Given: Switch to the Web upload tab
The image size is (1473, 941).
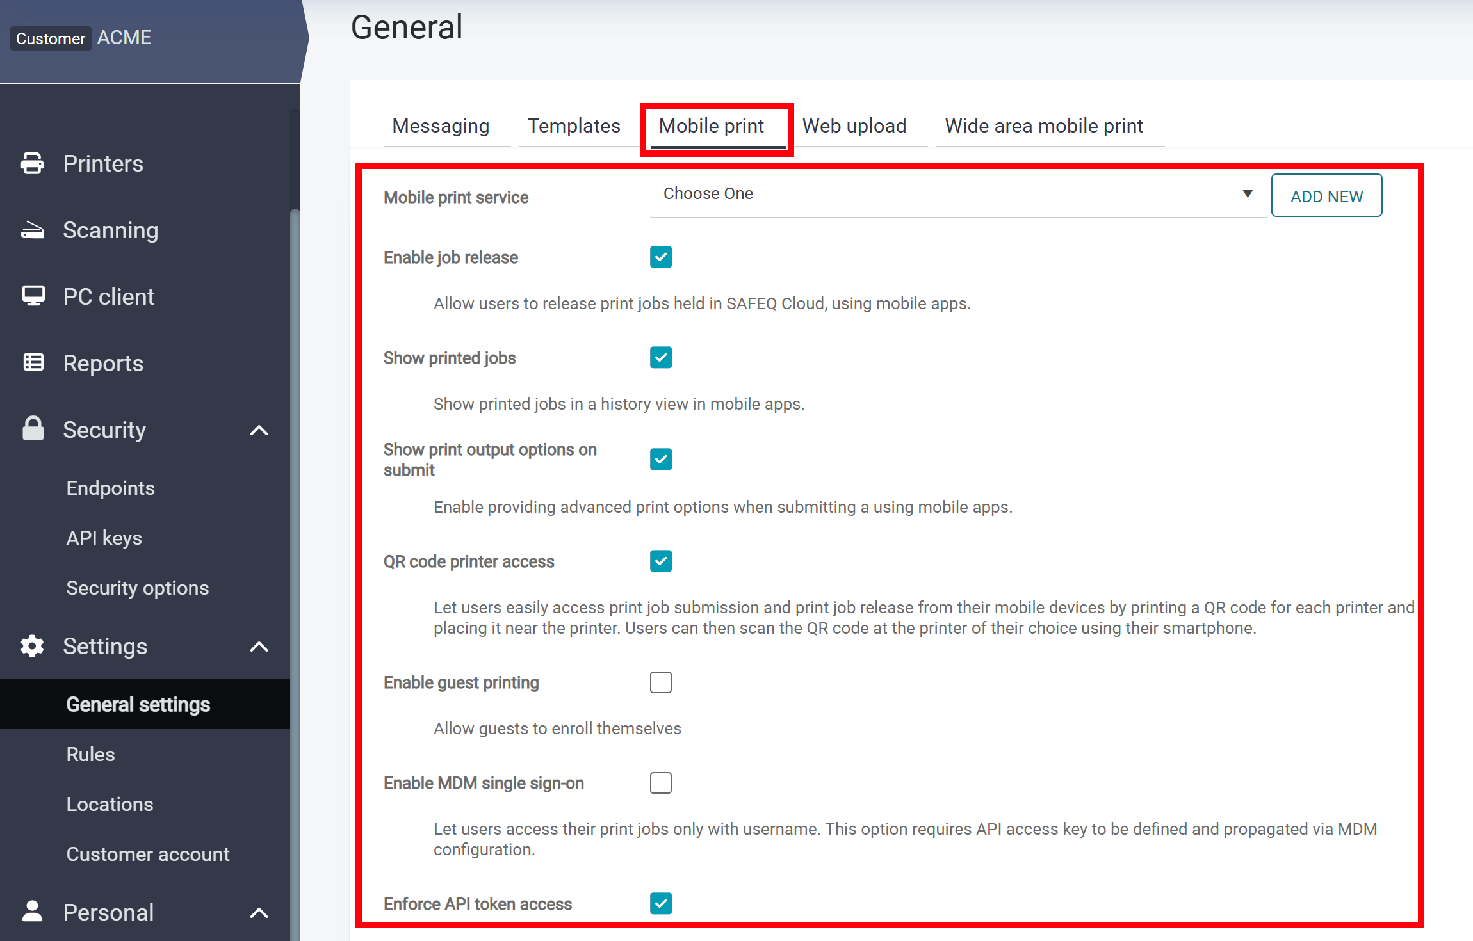Looking at the screenshot, I should tap(854, 126).
